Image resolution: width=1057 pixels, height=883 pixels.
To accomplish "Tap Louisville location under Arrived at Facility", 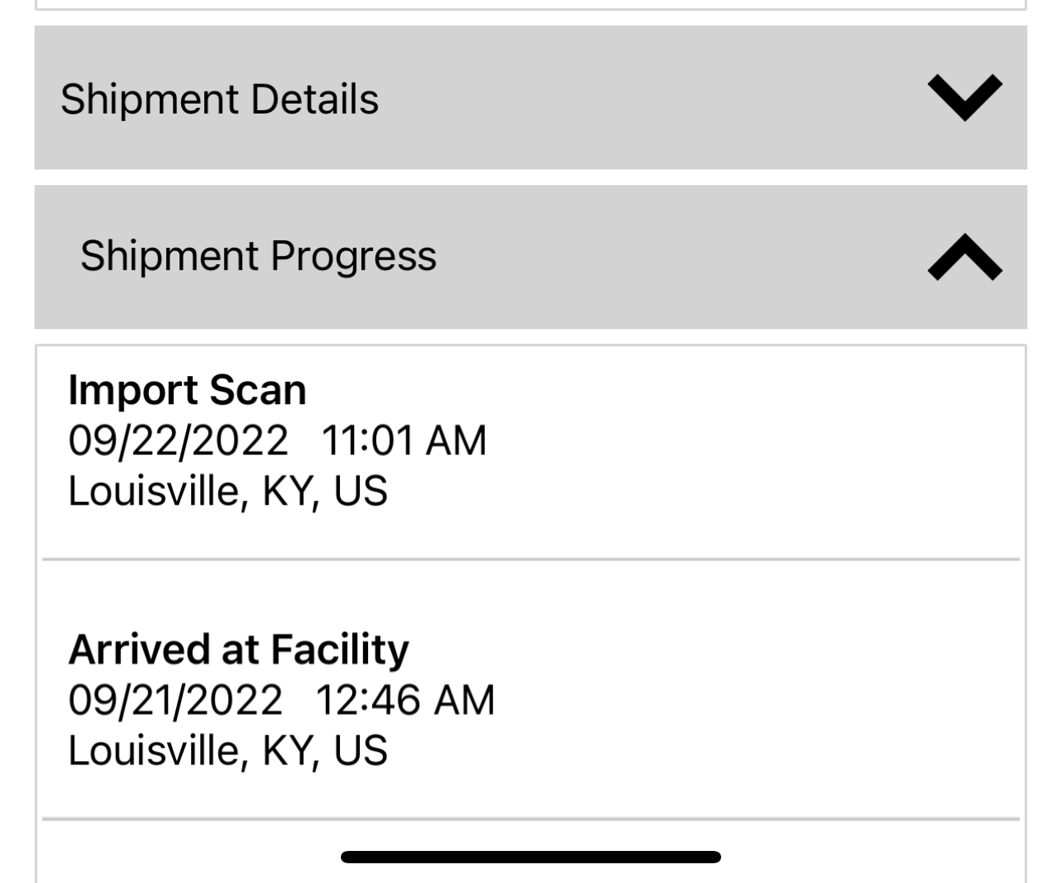I will pos(227,751).
